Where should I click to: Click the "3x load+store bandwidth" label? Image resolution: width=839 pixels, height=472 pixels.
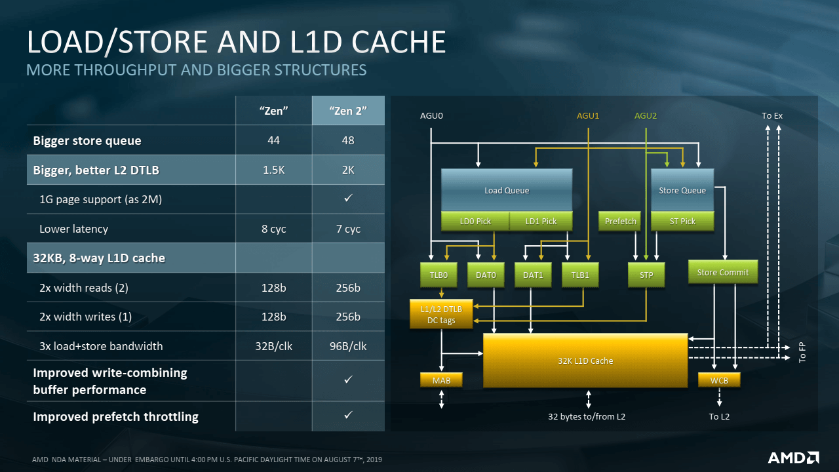101,345
